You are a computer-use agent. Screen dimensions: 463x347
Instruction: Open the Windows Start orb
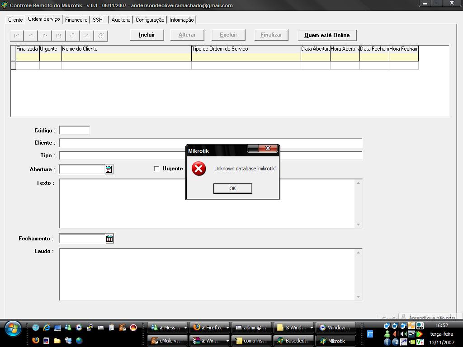(x=13, y=329)
